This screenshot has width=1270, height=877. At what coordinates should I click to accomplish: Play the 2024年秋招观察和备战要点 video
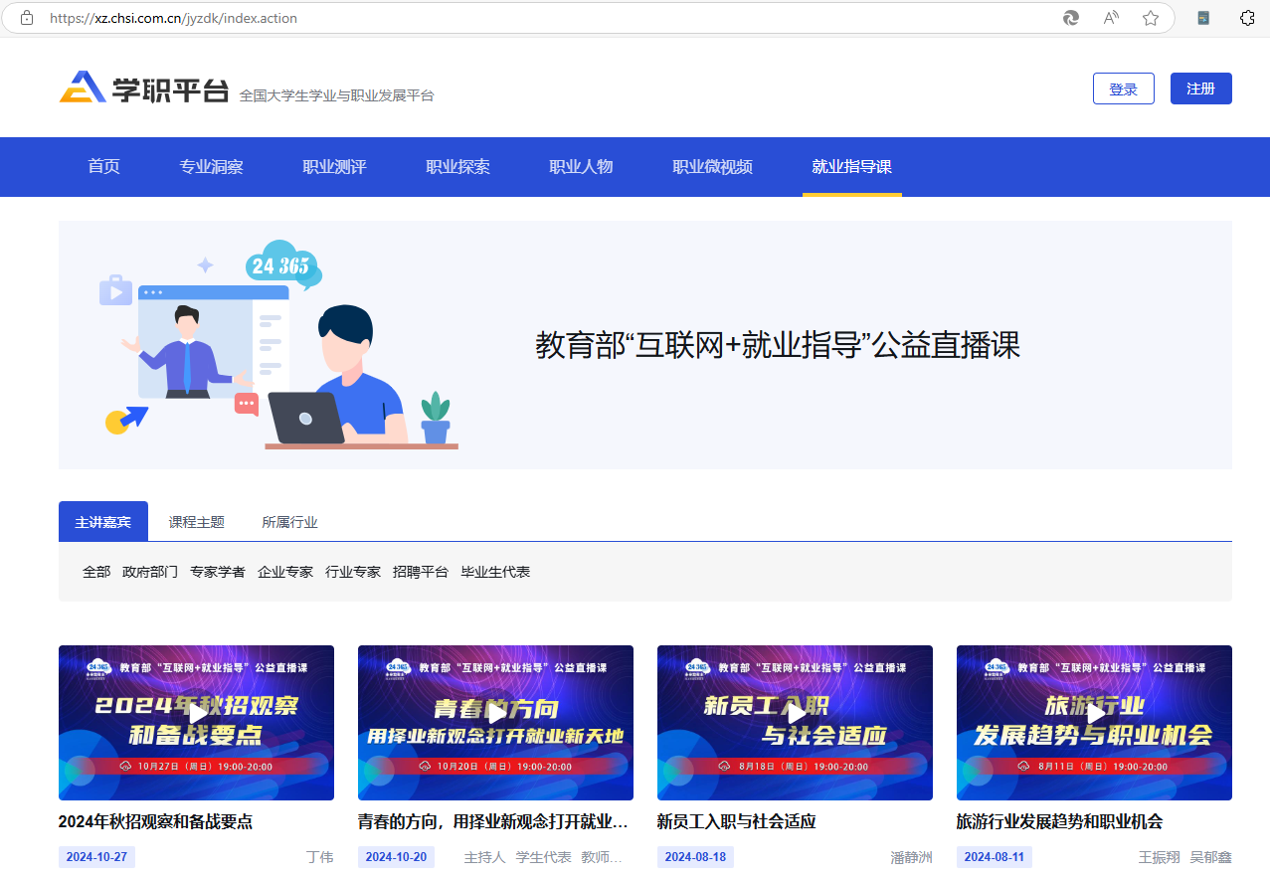pos(196,713)
